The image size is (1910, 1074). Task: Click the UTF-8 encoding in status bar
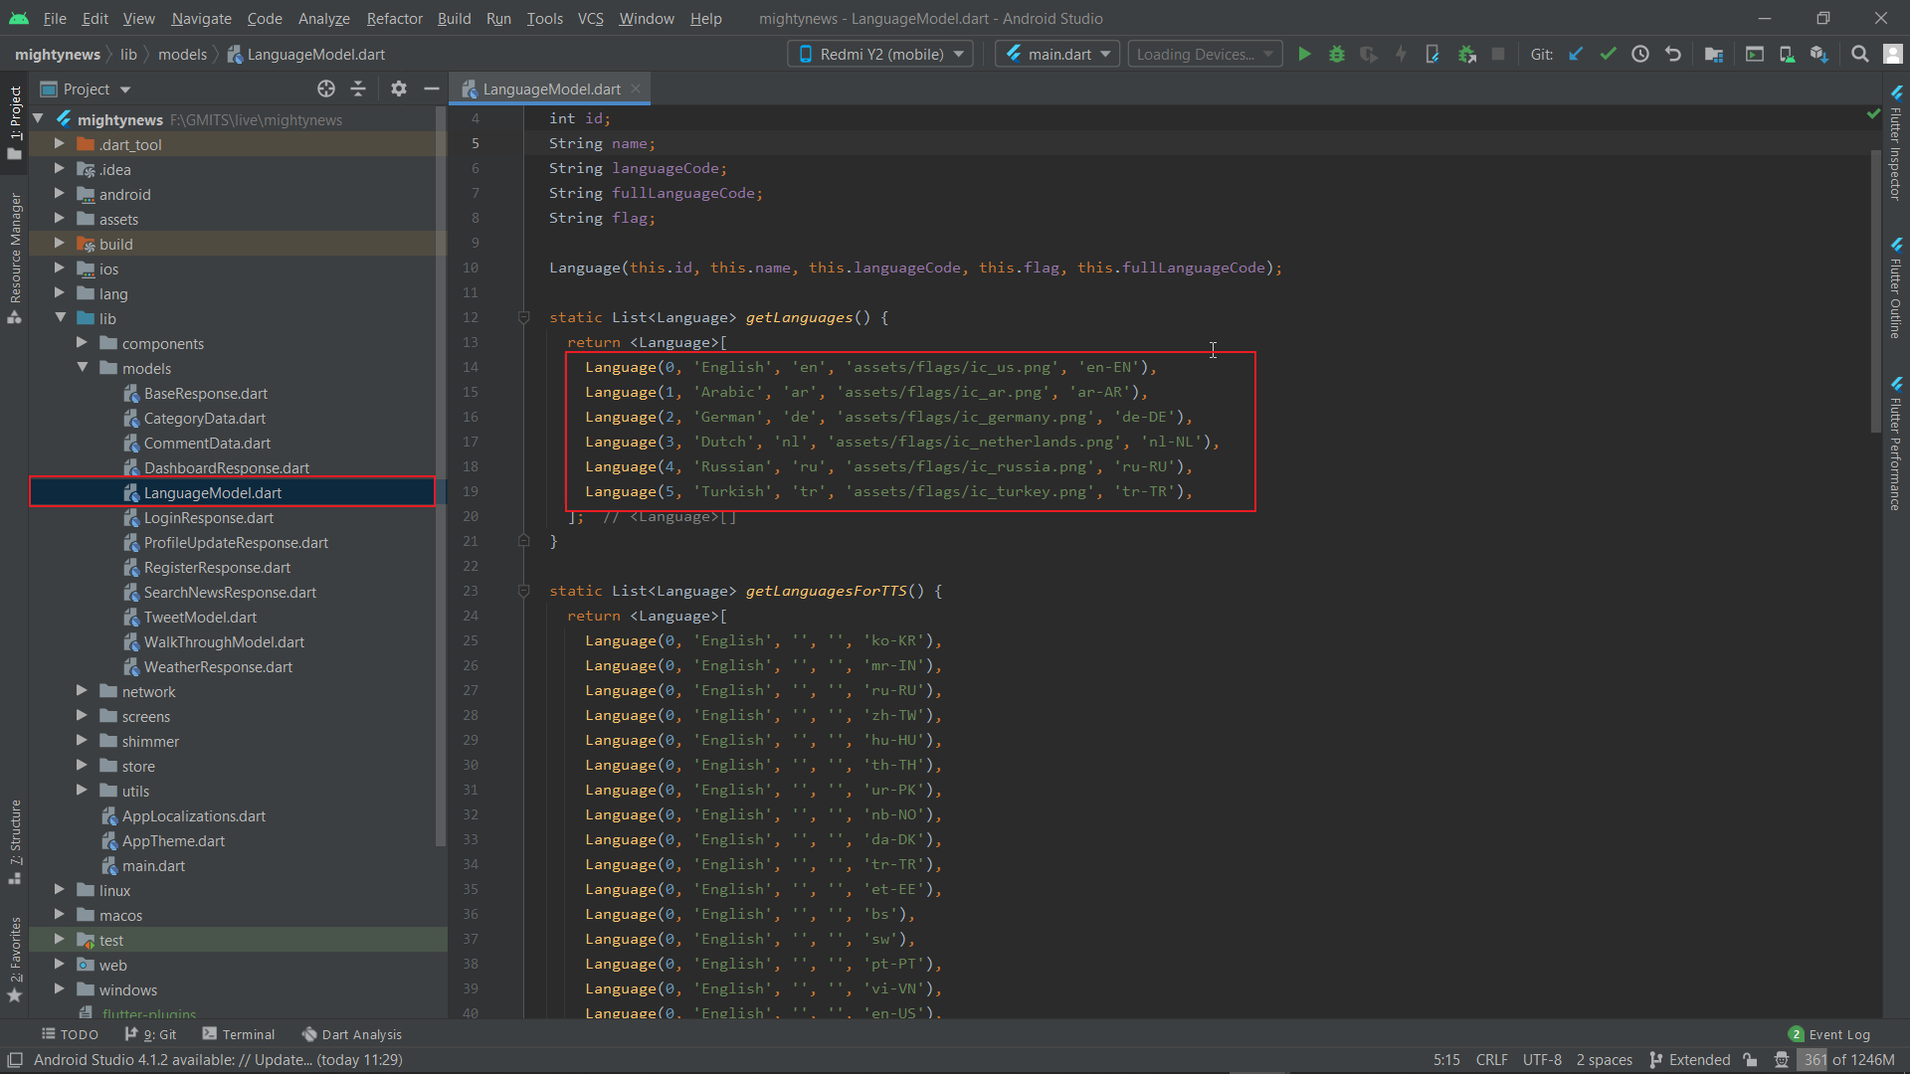(1542, 1060)
